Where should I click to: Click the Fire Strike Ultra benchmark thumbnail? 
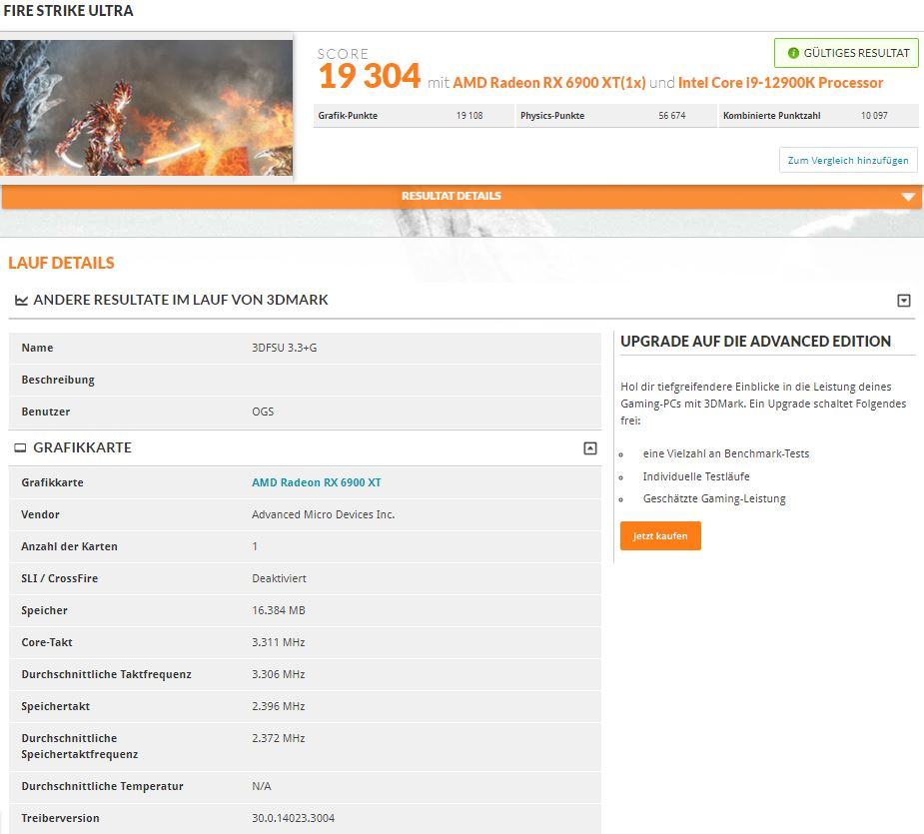pos(146,108)
